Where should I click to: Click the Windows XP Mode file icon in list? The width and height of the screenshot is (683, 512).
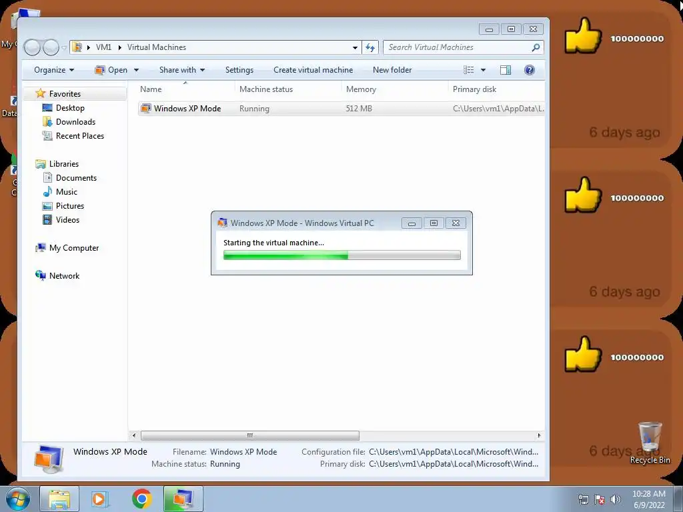pos(146,109)
